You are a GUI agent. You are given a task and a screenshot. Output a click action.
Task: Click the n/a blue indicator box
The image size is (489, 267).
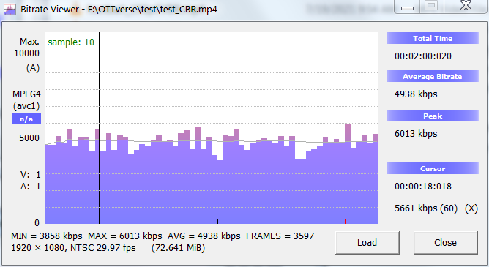[x=26, y=119]
